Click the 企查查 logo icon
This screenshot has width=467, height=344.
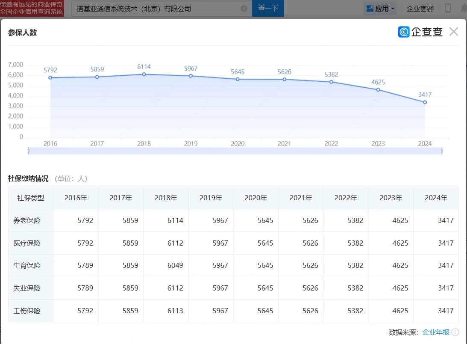pyautogui.click(x=404, y=32)
